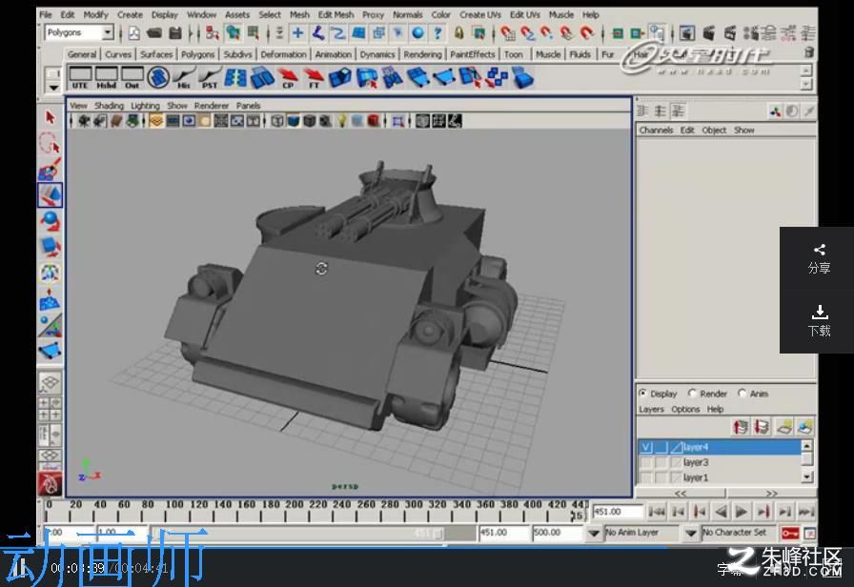Click the light bulb icon in viewport toolbar
The image size is (854, 587).
(x=341, y=121)
